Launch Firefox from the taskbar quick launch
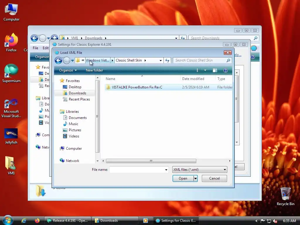Image resolution: width=300 pixels, height=225 pixels. pyautogui.click(x=37, y=221)
